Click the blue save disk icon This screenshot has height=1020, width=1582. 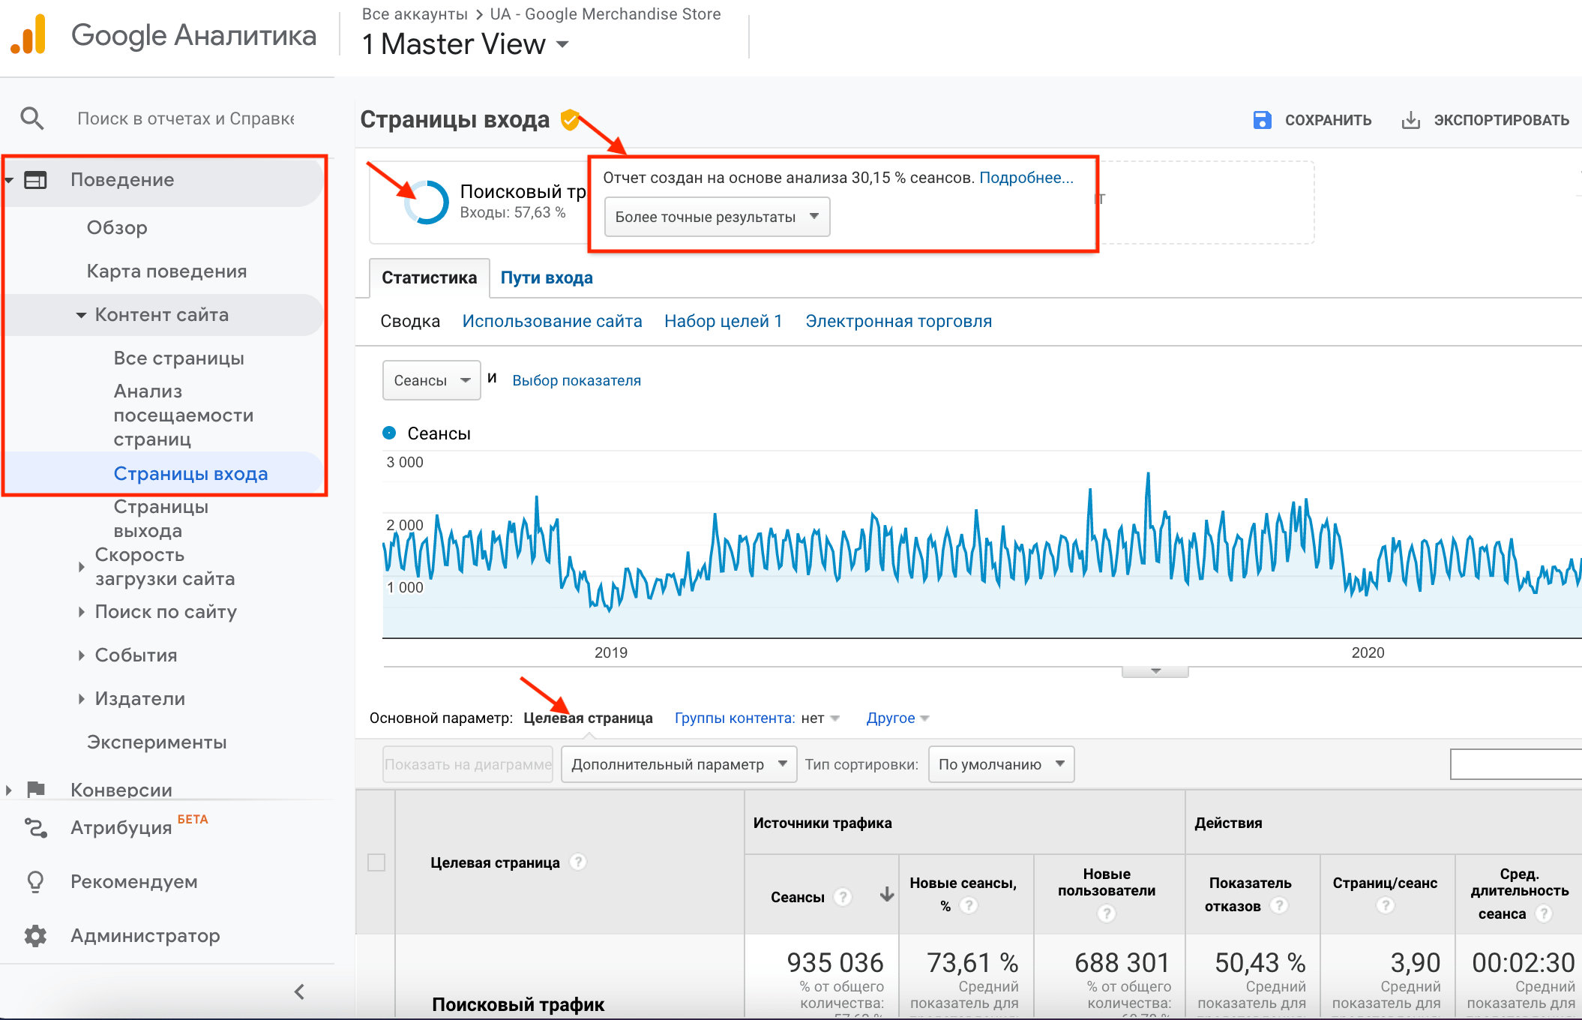coord(1262,120)
